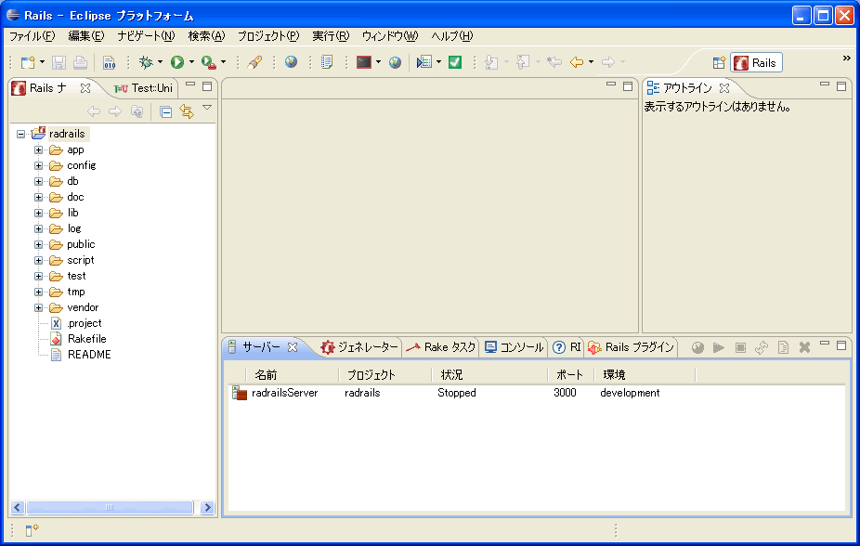Open the 実行(R) menu

[331, 36]
